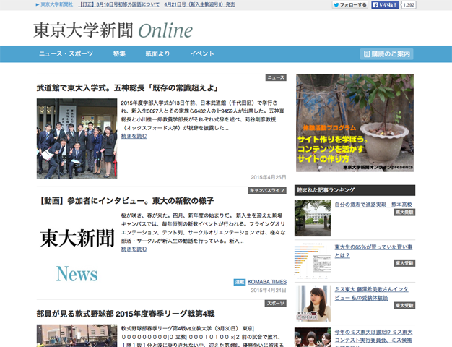Open the イベント menu item
Screen dimensions: 452x347
[x=202, y=53]
